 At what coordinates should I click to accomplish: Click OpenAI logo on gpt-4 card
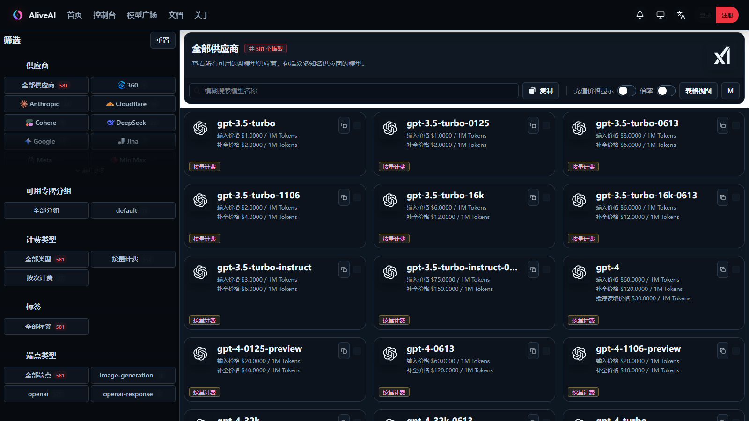pos(579,272)
